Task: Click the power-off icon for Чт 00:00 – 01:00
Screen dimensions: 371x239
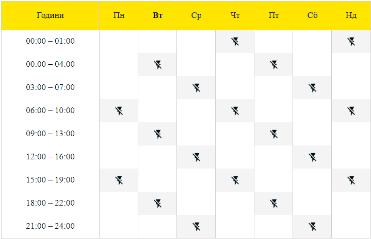Action: click(x=235, y=42)
